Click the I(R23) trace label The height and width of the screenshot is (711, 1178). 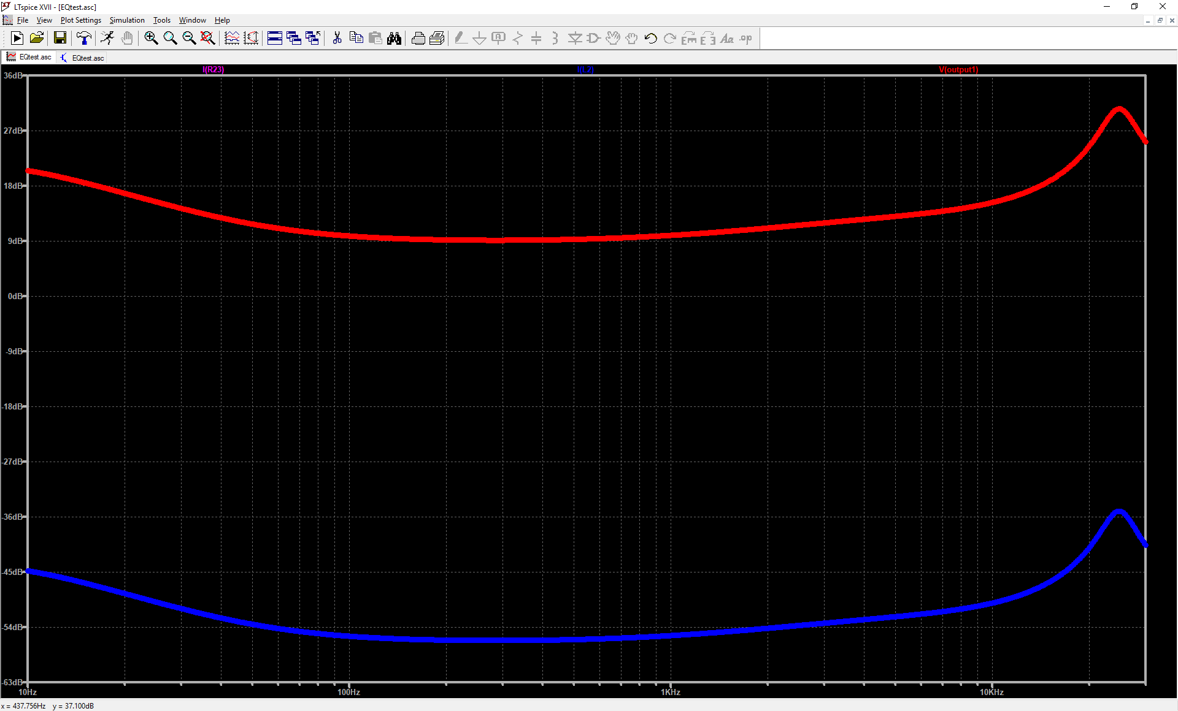click(214, 70)
